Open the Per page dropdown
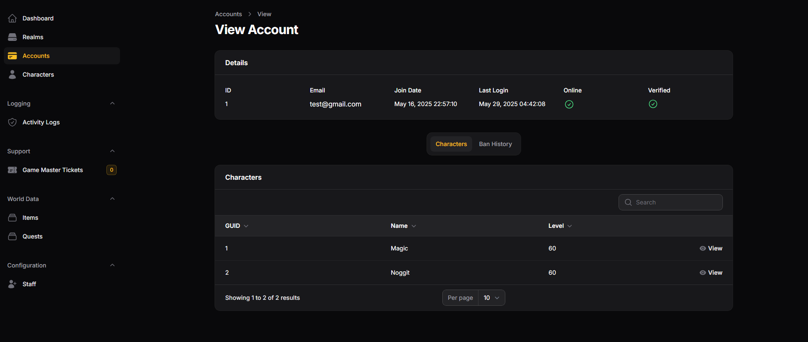The height and width of the screenshot is (342, 808). 491,298
